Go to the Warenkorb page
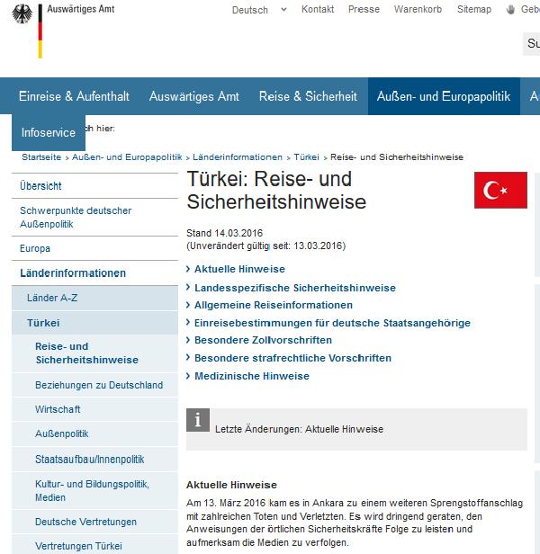Viewport: 540px width, 554px height. [418, 9]
